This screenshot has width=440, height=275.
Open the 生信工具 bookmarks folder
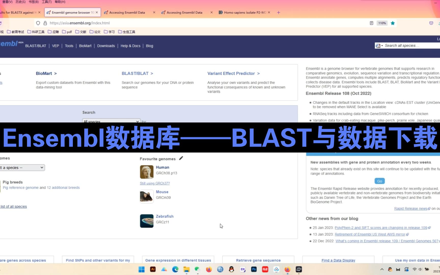click(x=127, y=32)
